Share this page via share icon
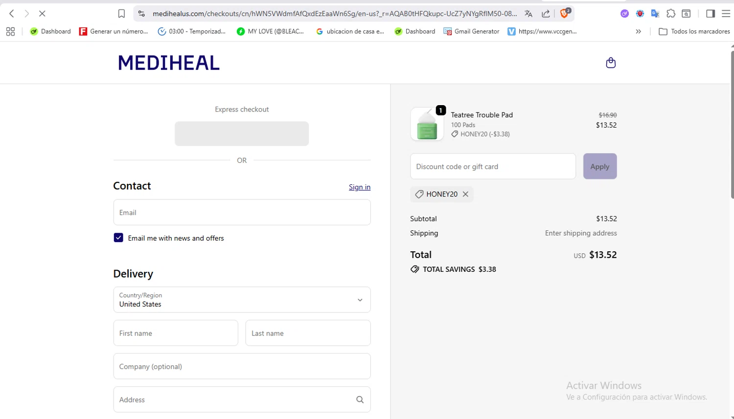Viewport: 734px width, 419px height. [x=546, y=14]
